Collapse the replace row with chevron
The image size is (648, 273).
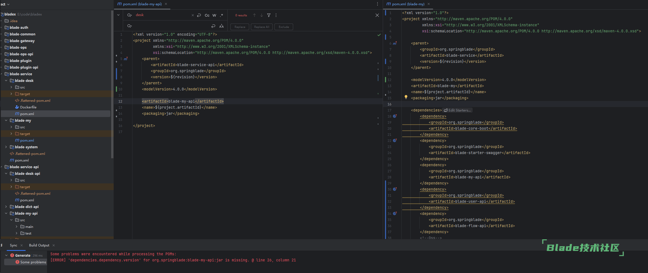pyautogui.click(x=118, y=15)
